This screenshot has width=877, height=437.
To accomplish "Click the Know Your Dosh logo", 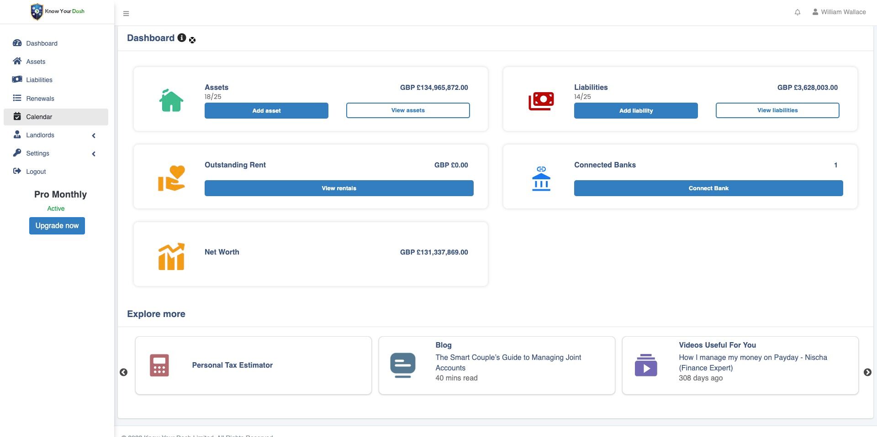I will [57, 11].
